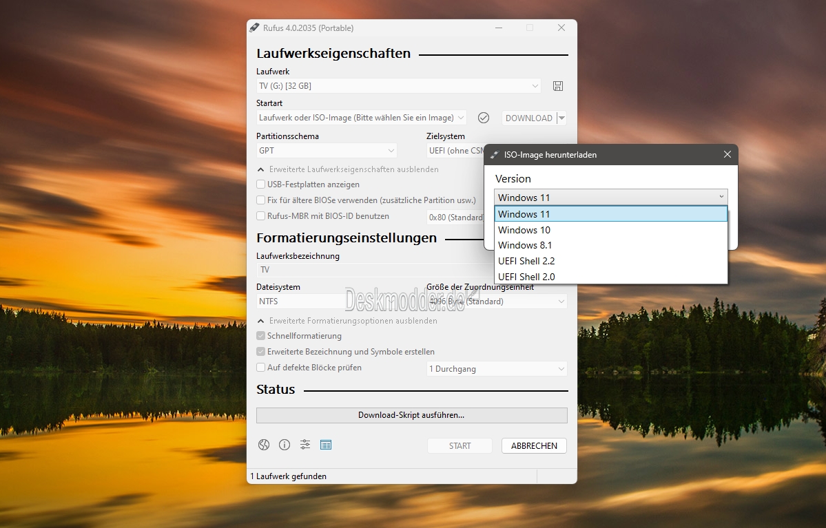Open the 1 Durchgang passes dropdown
Screen dimensions: 826x528
(497, 368)
